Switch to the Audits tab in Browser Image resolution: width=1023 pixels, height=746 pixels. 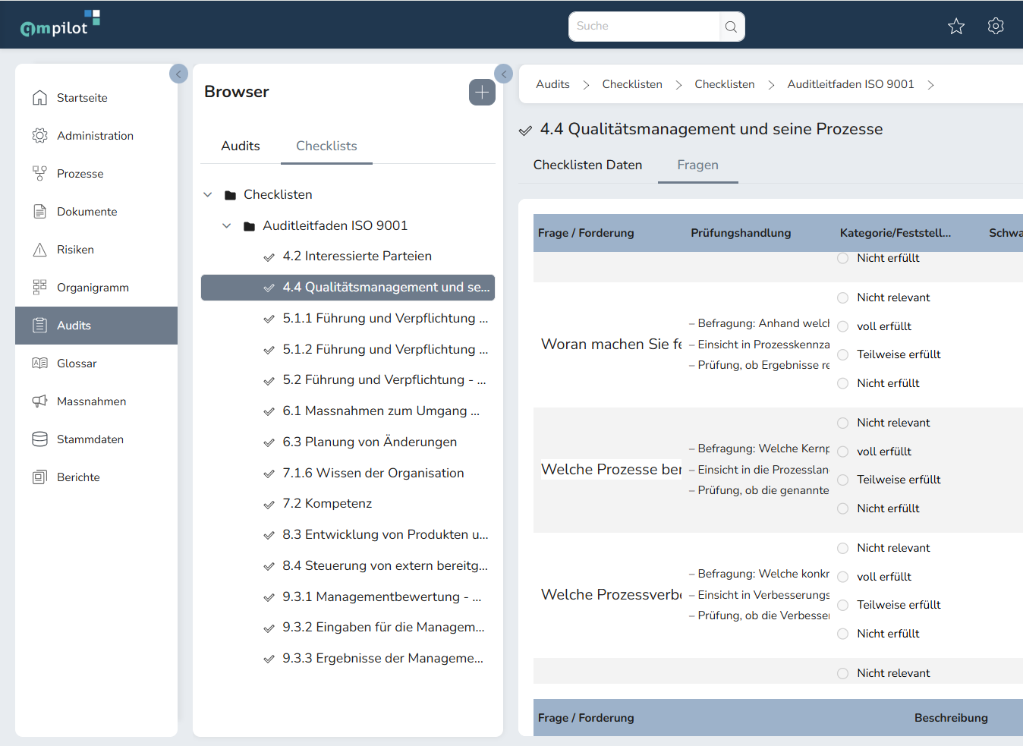pyautogui.click(x=240, y=146)
